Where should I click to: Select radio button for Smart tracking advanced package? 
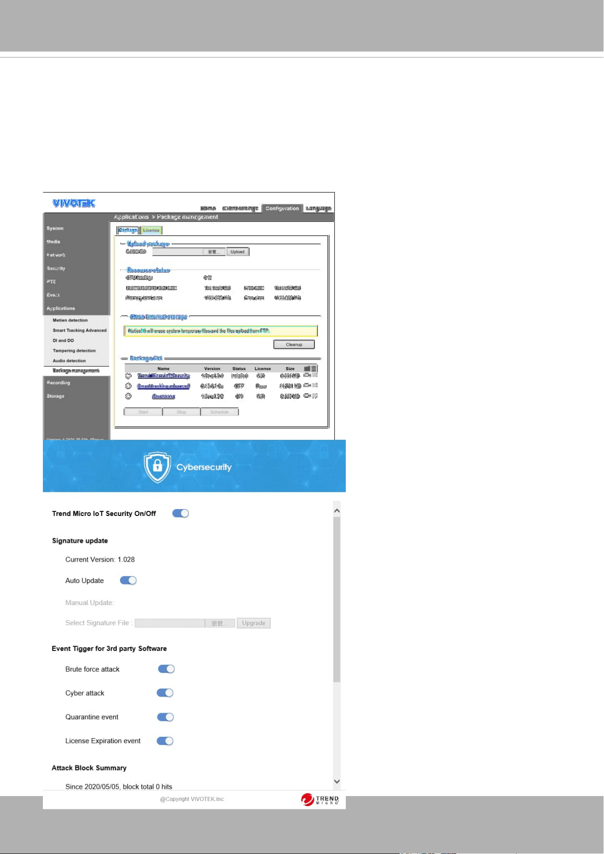coord(128,386)
